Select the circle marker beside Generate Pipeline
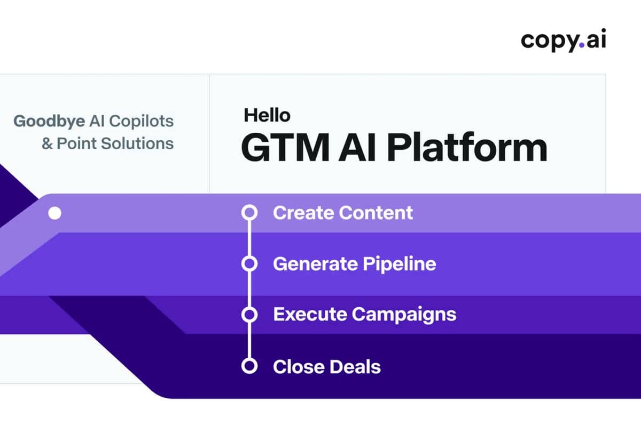The height and width of the screenshot is (426, 641). tap(249, 263)
